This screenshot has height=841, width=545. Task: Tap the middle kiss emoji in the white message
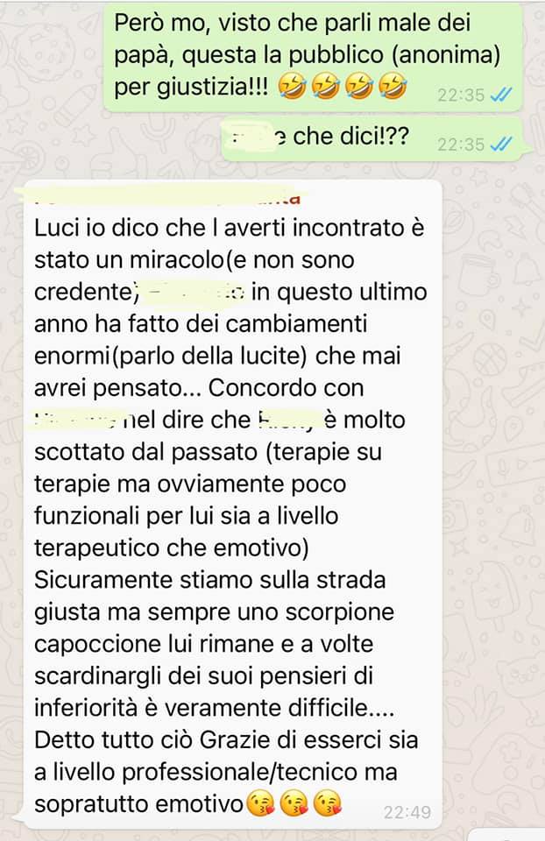pyautogui.click(x=294, y=804)
